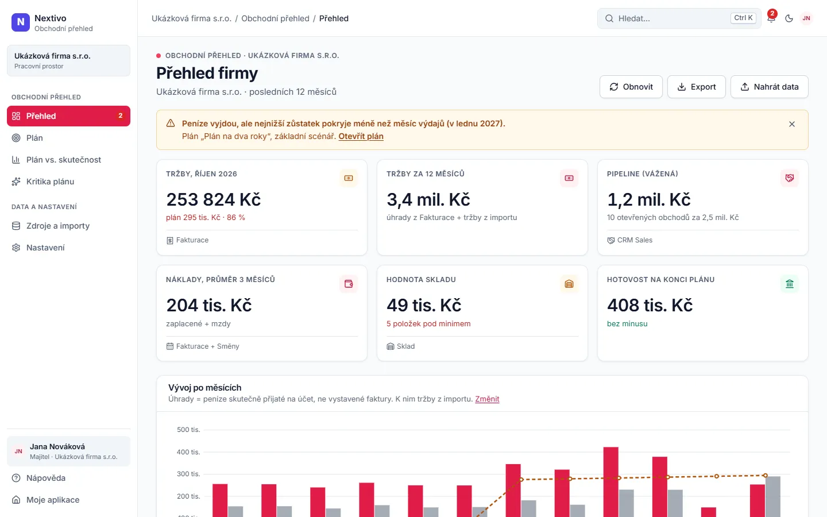
Task: Click the warning triangle icon in alert
Action: [x=171, y=124]
